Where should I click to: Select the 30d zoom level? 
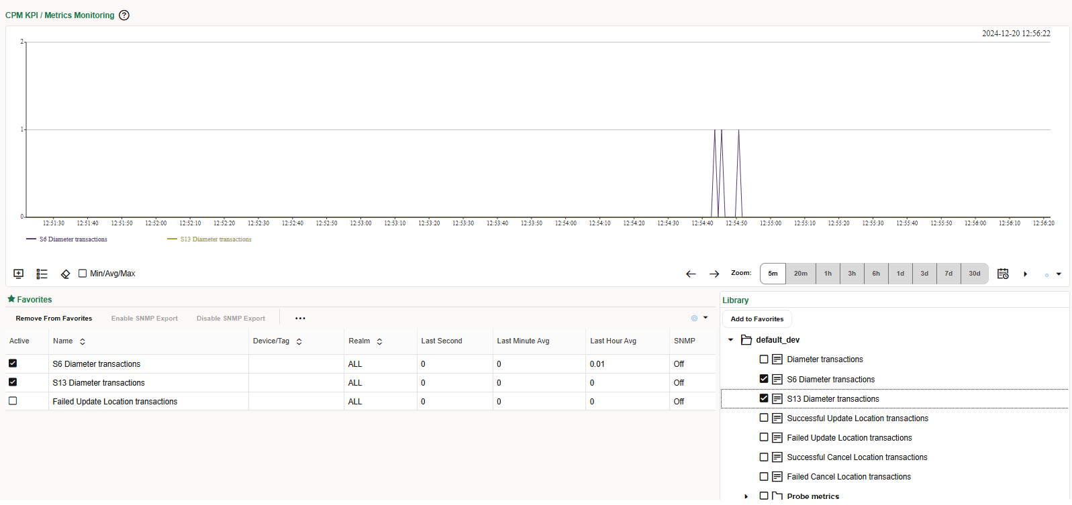tap(975, 274)
